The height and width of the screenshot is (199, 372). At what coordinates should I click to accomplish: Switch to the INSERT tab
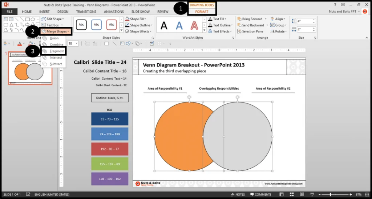(x=44, y=12)
